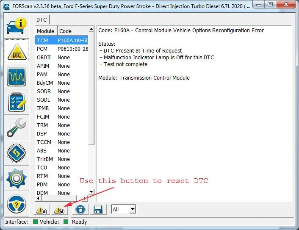Open the wrench service procedures section
The image size is (299, 230).
(x=17, y=127)
